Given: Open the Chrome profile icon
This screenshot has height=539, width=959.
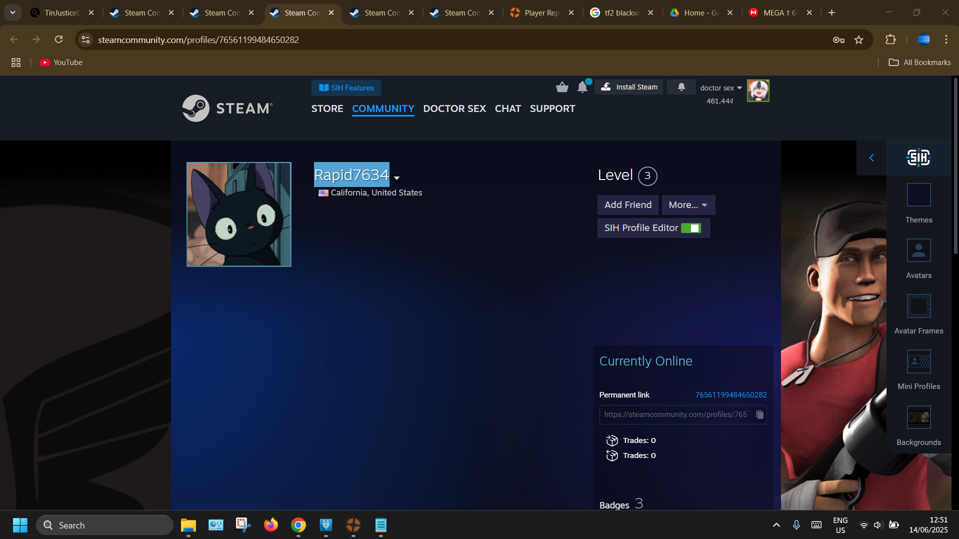Looking at the screenshot, I should click(923, 39).
